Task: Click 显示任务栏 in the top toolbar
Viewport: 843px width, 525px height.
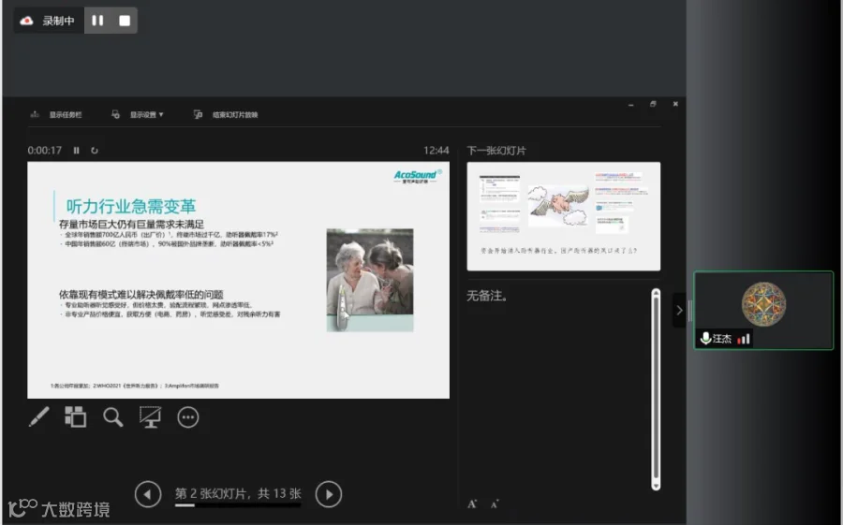Action: 56,114
